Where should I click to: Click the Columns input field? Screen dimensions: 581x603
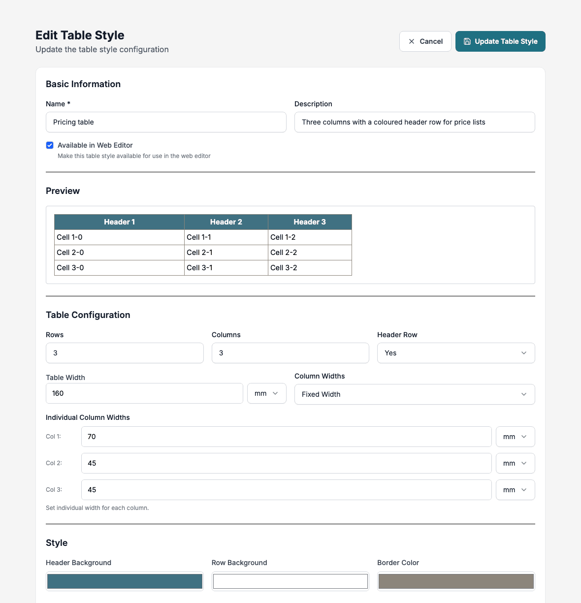point(290,353)
